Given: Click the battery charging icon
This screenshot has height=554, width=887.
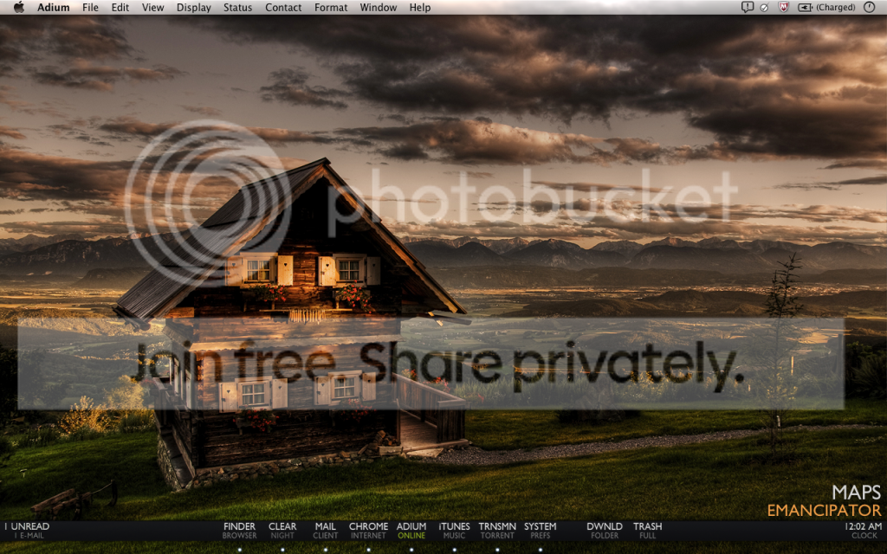Looking at the screenshot, I should click(805, 7).
